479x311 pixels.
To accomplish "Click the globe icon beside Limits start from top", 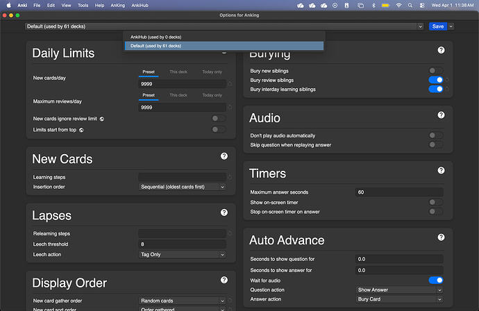I will click(x=81, y=130).
